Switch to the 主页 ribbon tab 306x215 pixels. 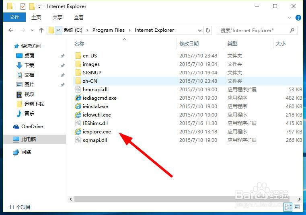[x=36, y=17]
